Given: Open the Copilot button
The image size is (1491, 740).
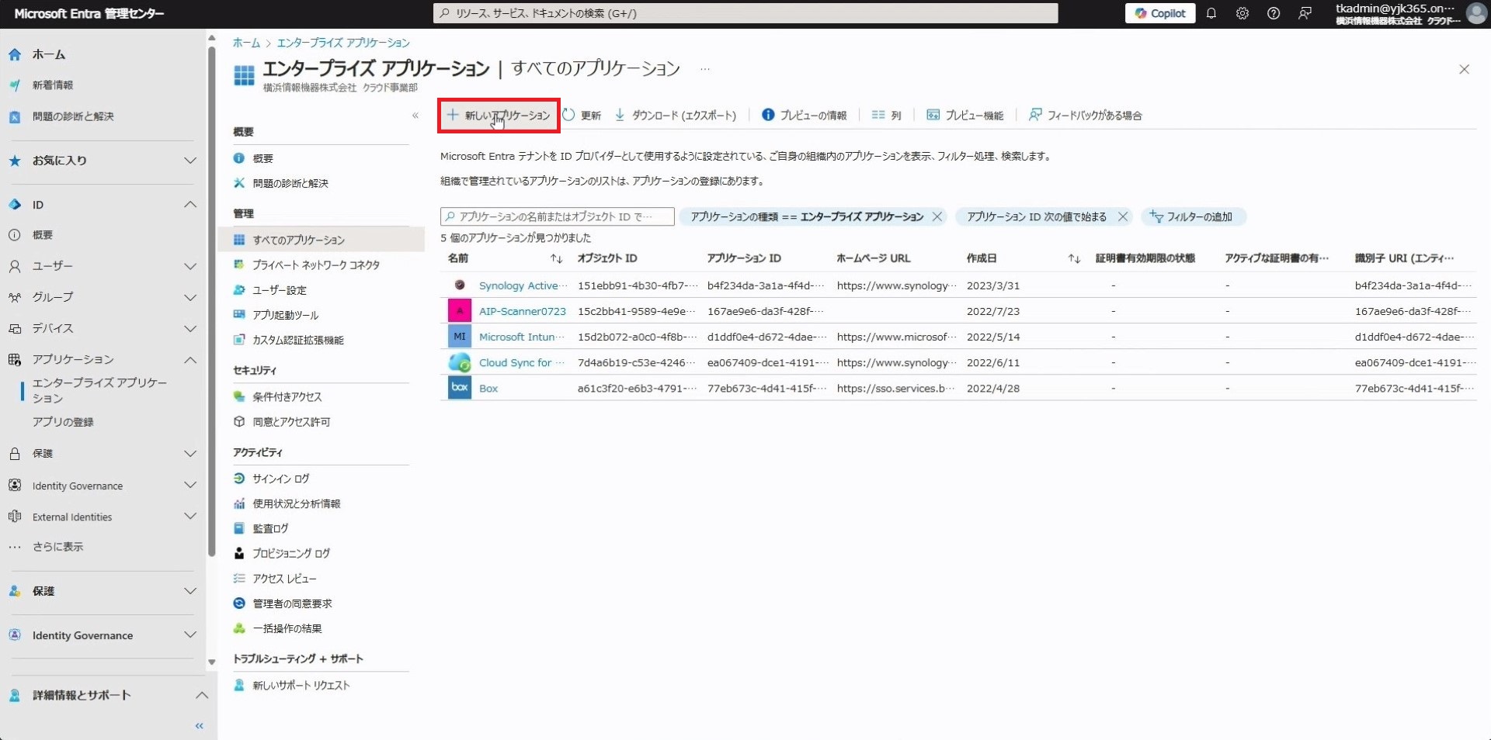Looking at the screenshot, I should coord(1160,13).
